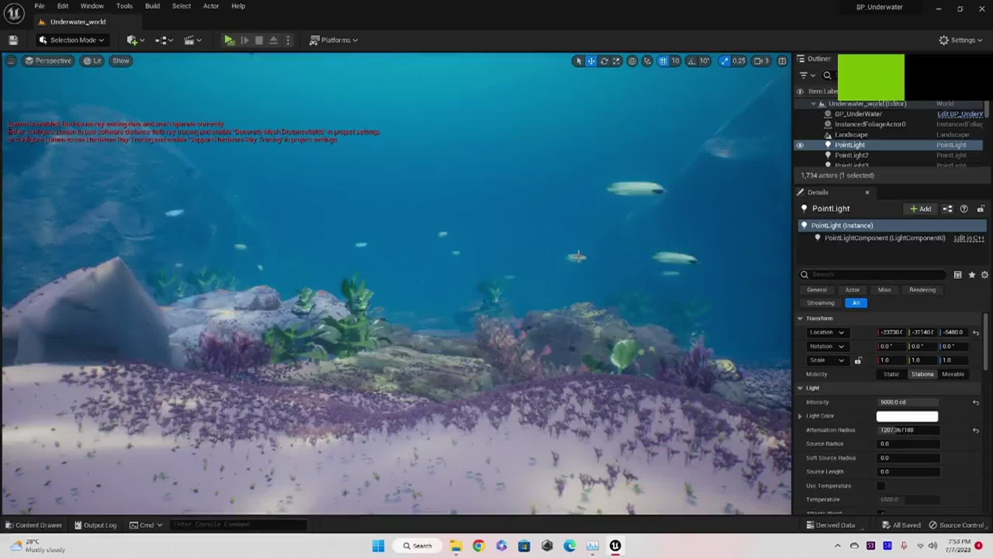Select the Move (translate) tool in viewport
This screenshot has width=993, height=558.
click(x=591, y=61)
